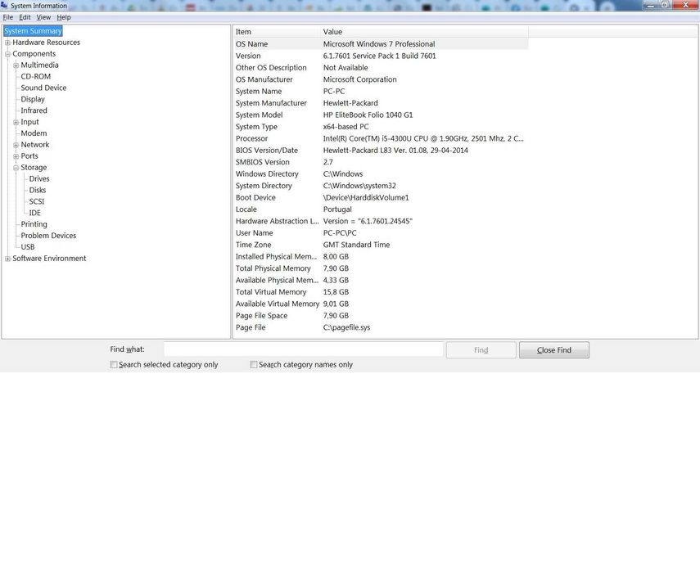The image size is (700, 572).
Task: Tick 'Search category names only' checkbox
Action: pos(254,364)
